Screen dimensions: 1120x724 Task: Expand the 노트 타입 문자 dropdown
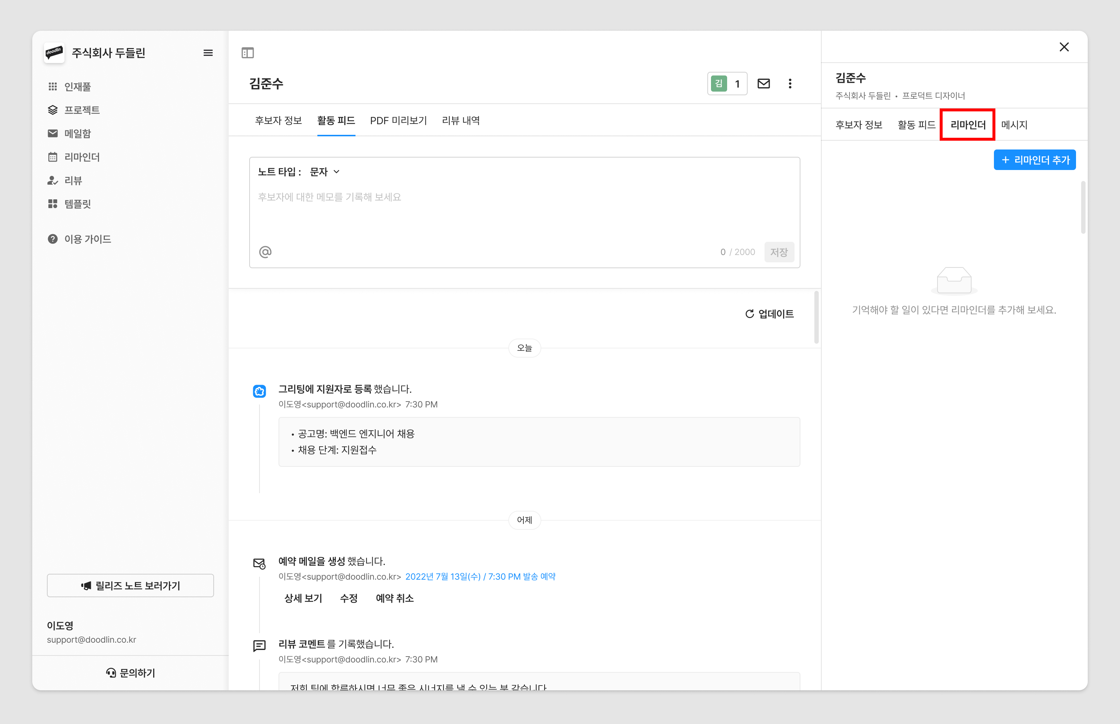click(x=324, y=172)
